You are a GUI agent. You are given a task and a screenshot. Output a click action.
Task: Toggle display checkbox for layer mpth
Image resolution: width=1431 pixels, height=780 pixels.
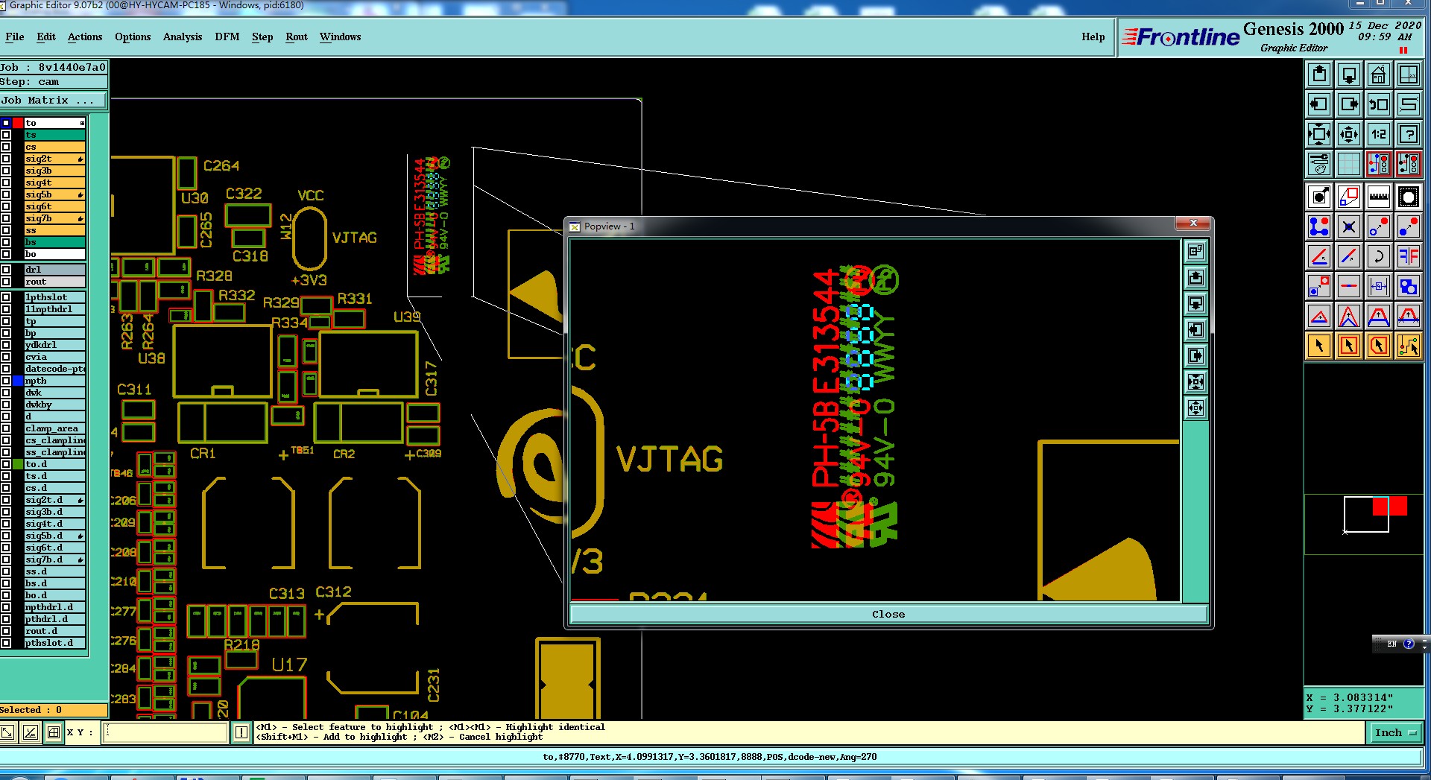pyautogui.click(x=6, y=381)
